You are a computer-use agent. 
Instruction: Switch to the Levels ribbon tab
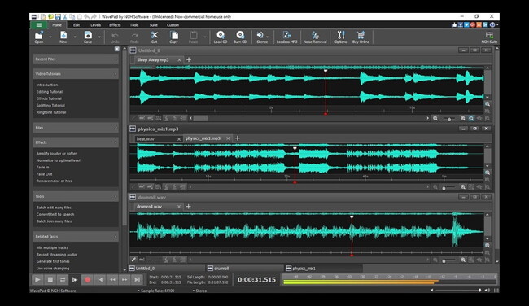point(95,25)
